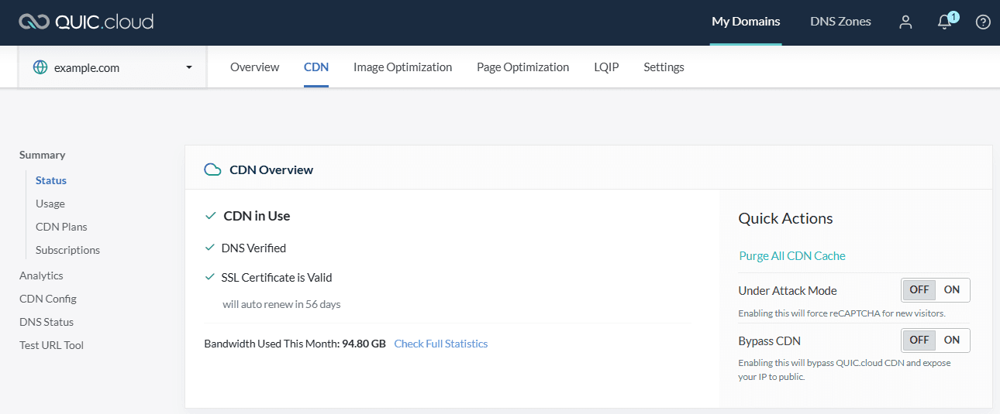Click the SSL Certificate valid checkmark

click(x=209, y=277)
